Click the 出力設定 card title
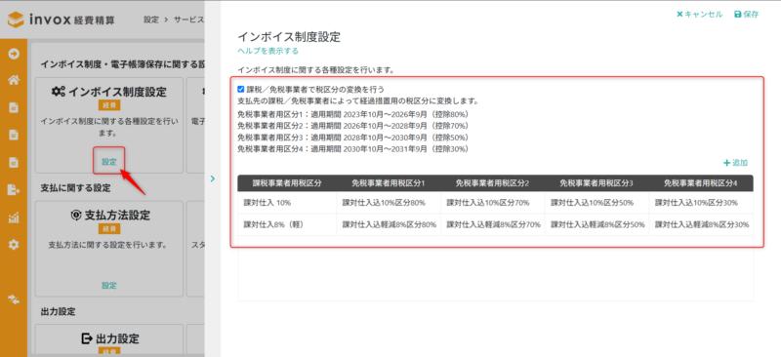 pos(117,338)
